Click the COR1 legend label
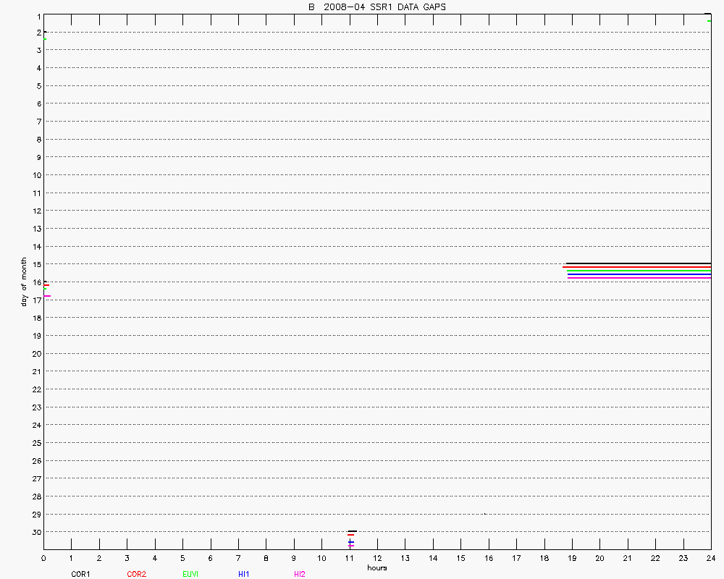 point(80,574)
